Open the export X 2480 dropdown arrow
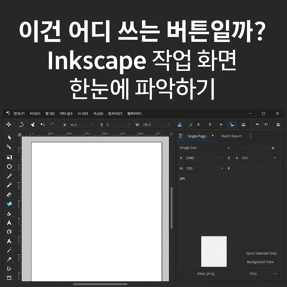Image resolution: width=287 pixels, height=287 pixels. (222, 158)
